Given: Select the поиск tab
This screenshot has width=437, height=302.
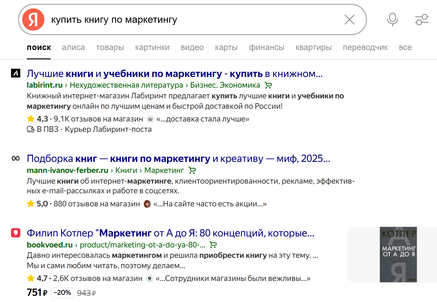Looking at the screenshot, I should 39,47.
